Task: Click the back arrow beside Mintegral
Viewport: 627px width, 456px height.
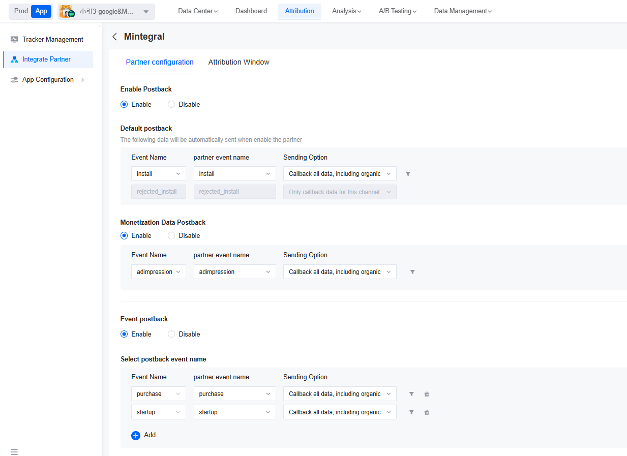Action: pos(114,37)
